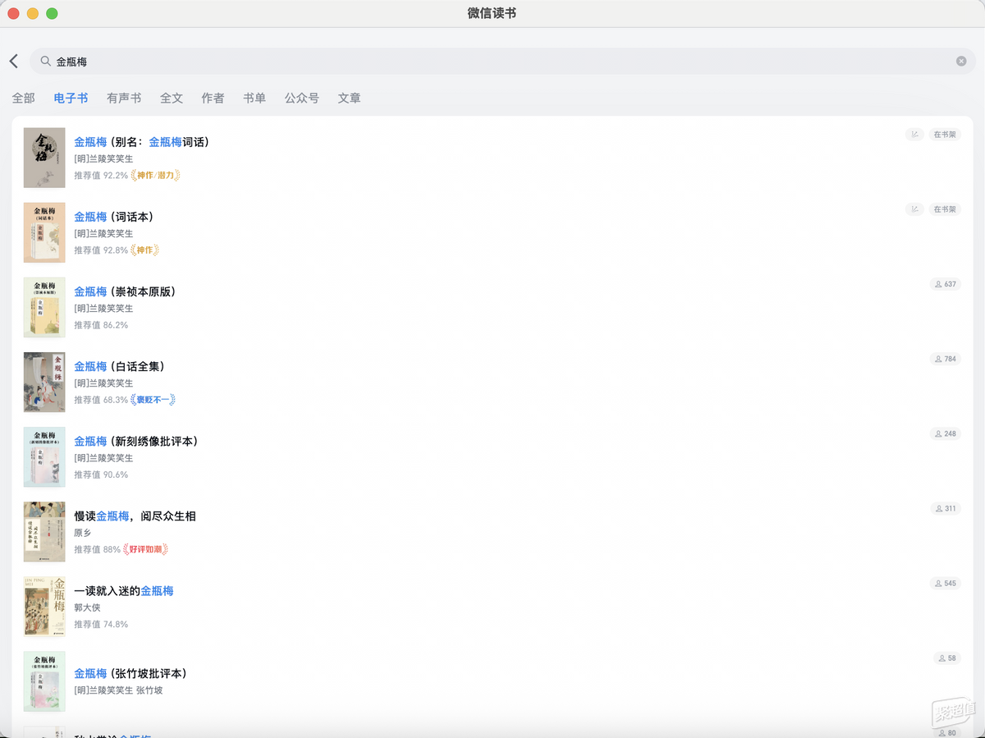The image size is (985, 738).
Task: Clear the search text with the X icon
Action: tap(961, 62)
